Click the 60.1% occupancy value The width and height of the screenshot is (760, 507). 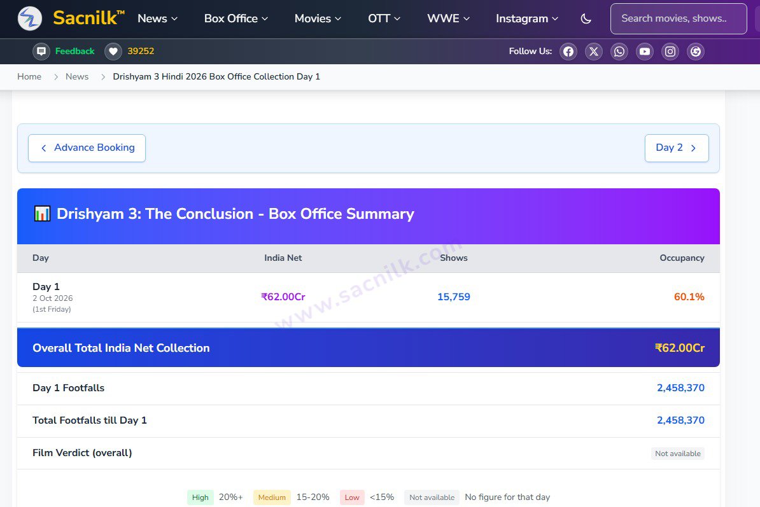[689, 297]
